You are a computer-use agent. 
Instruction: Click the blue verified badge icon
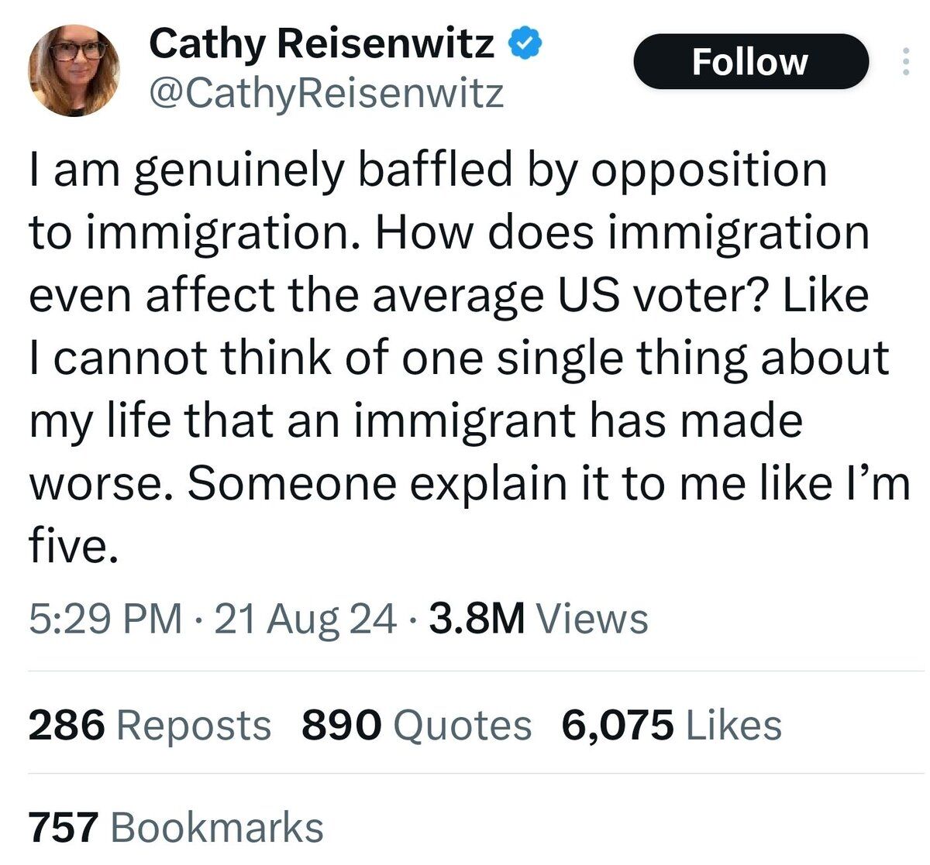[x=525, y=43]
